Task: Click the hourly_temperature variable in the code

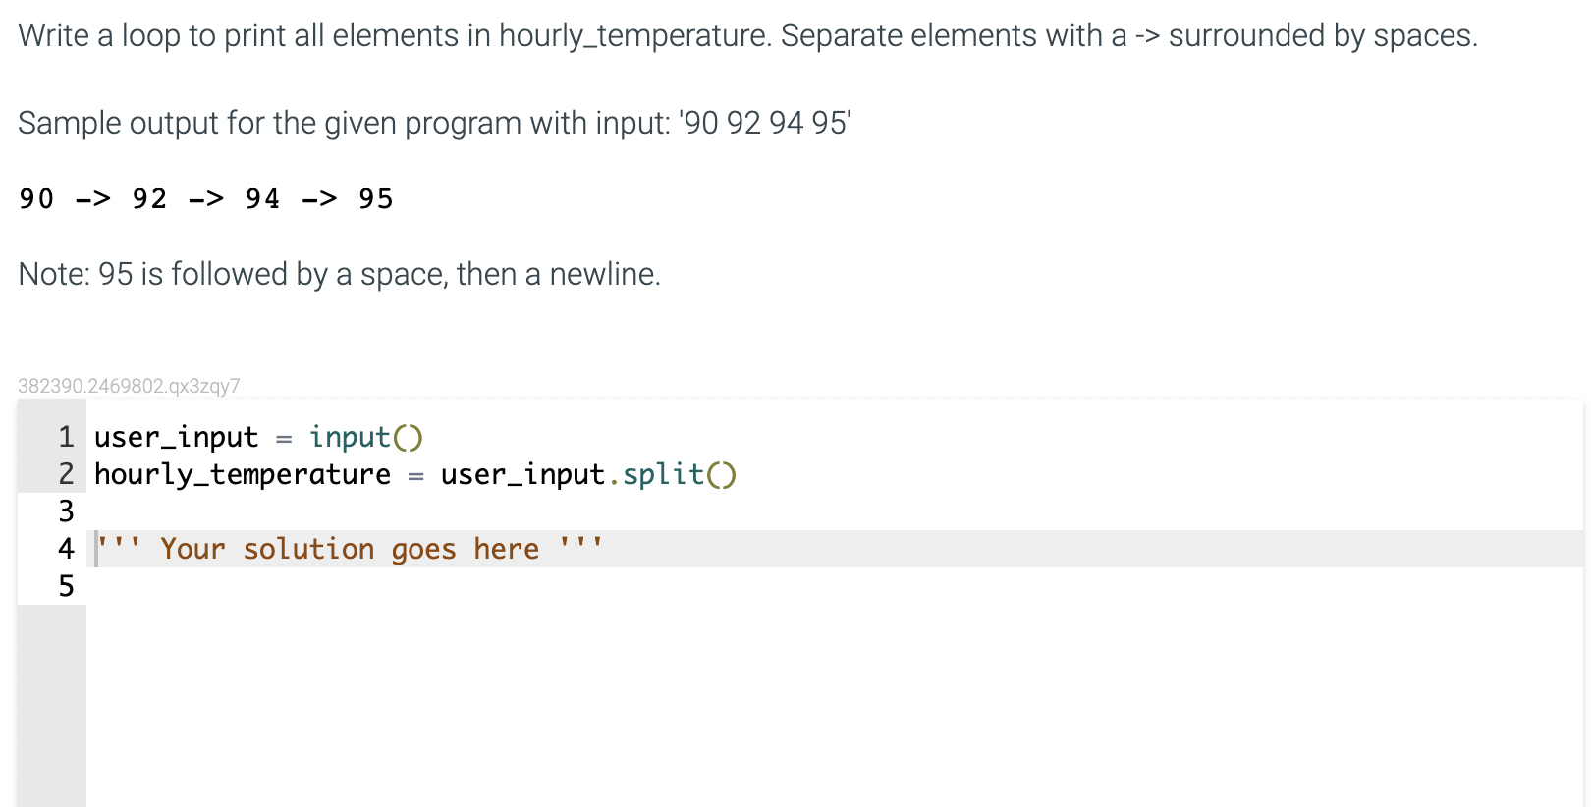Action: [x=243, y=474]
